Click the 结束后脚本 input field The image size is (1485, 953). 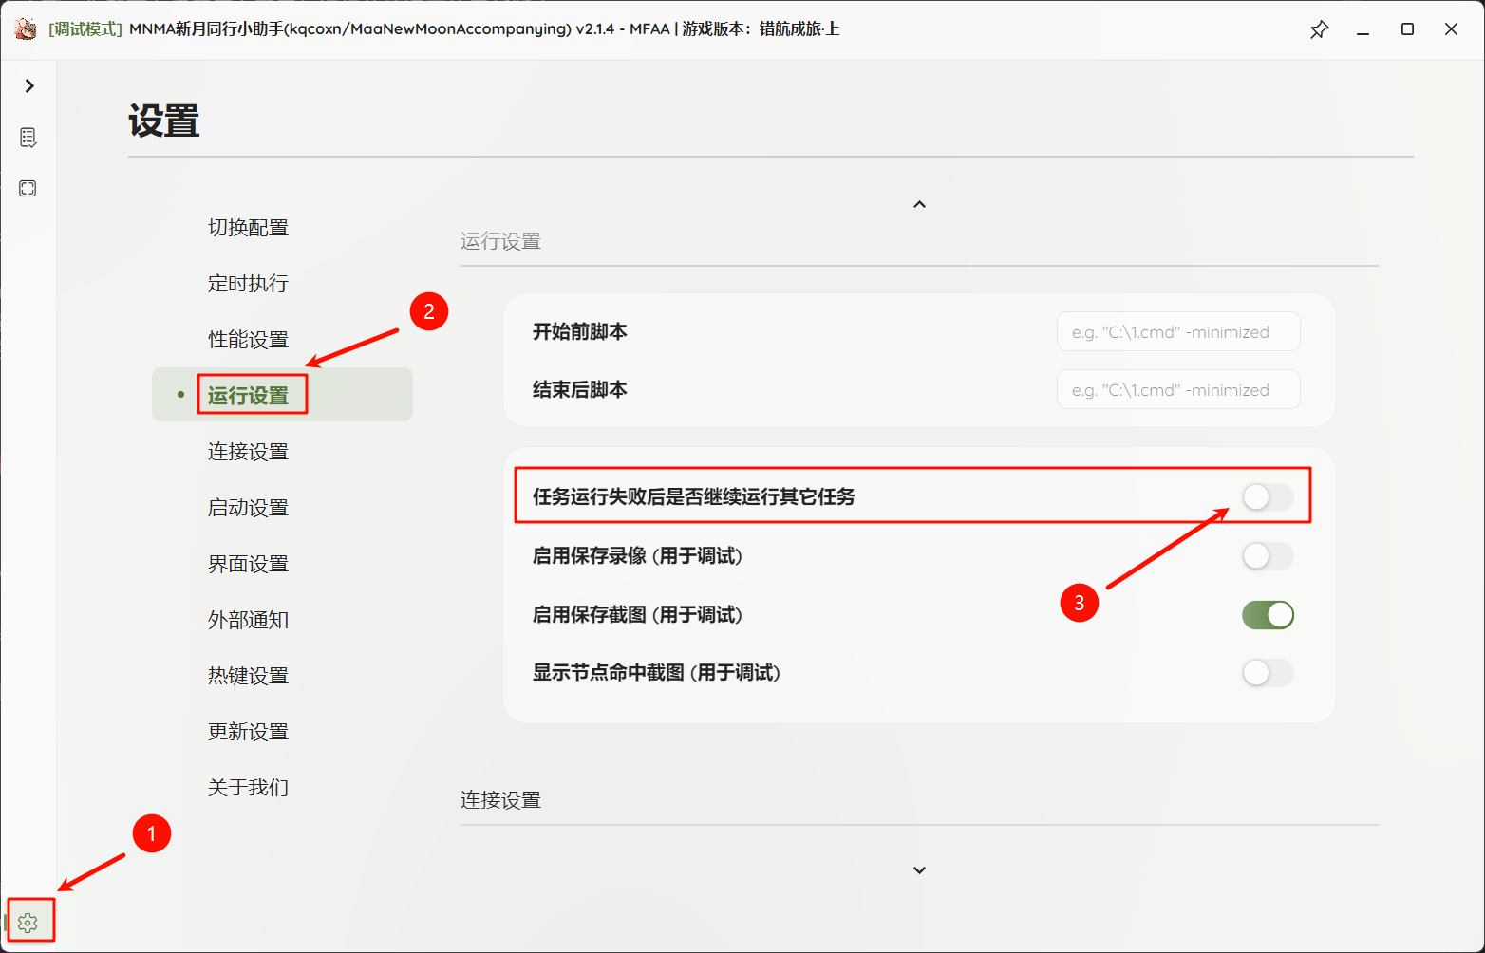[1178, 389]
